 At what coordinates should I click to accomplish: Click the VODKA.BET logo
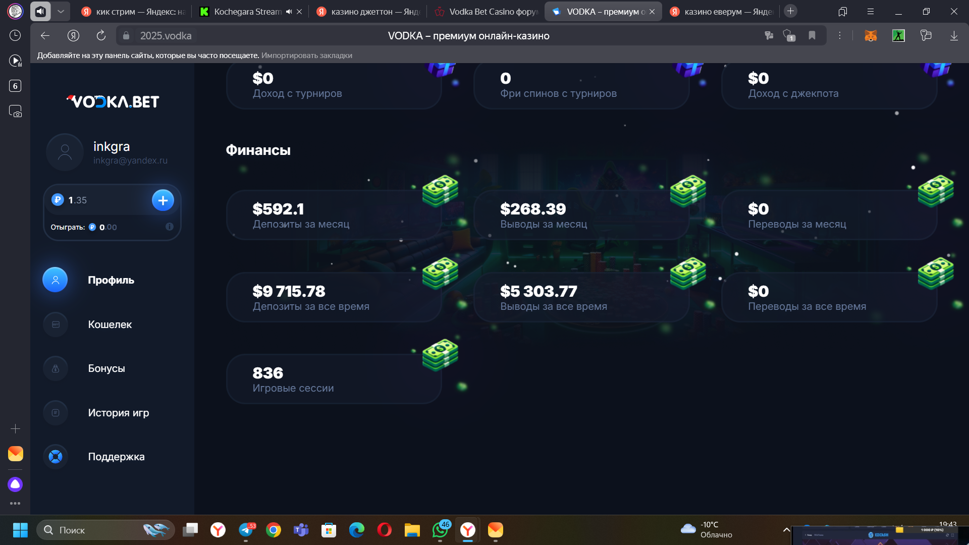pyautogui.click(x=113, y=101)
